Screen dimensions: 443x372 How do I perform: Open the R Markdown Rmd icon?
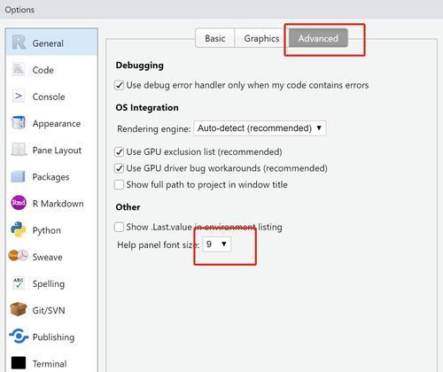click(x=19, y=203)
